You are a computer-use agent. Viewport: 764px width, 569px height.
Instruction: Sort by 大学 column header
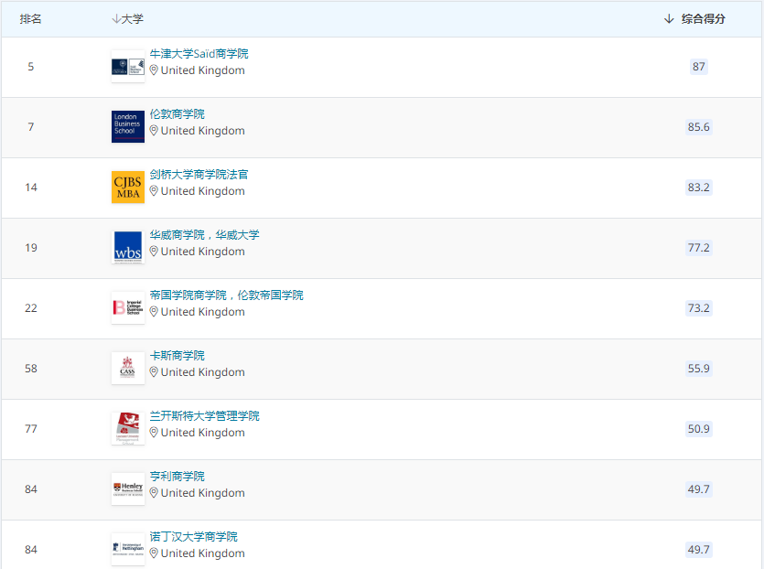(128, 19)
